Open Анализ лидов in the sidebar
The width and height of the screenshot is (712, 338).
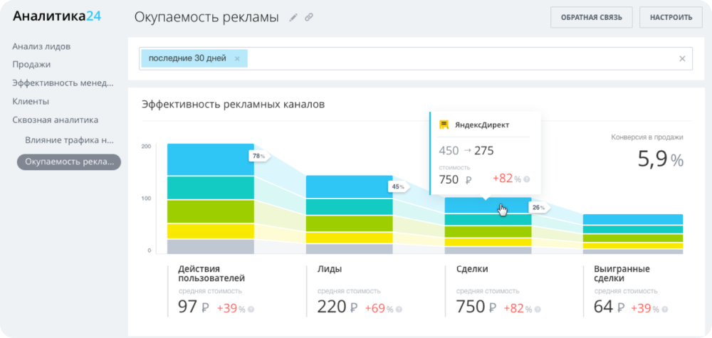pyautogui.click(x=41, y=46)
